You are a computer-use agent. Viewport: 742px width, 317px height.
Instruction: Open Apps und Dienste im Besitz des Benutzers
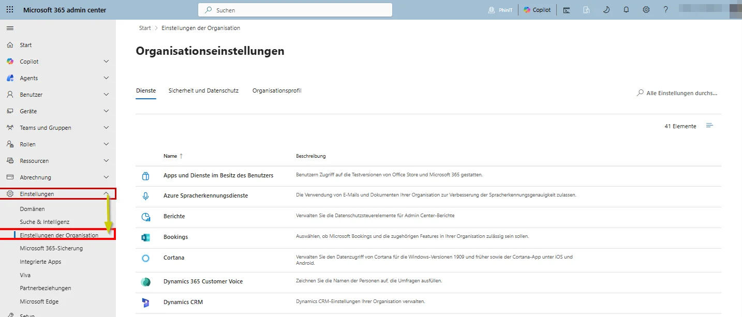(218, 175)
